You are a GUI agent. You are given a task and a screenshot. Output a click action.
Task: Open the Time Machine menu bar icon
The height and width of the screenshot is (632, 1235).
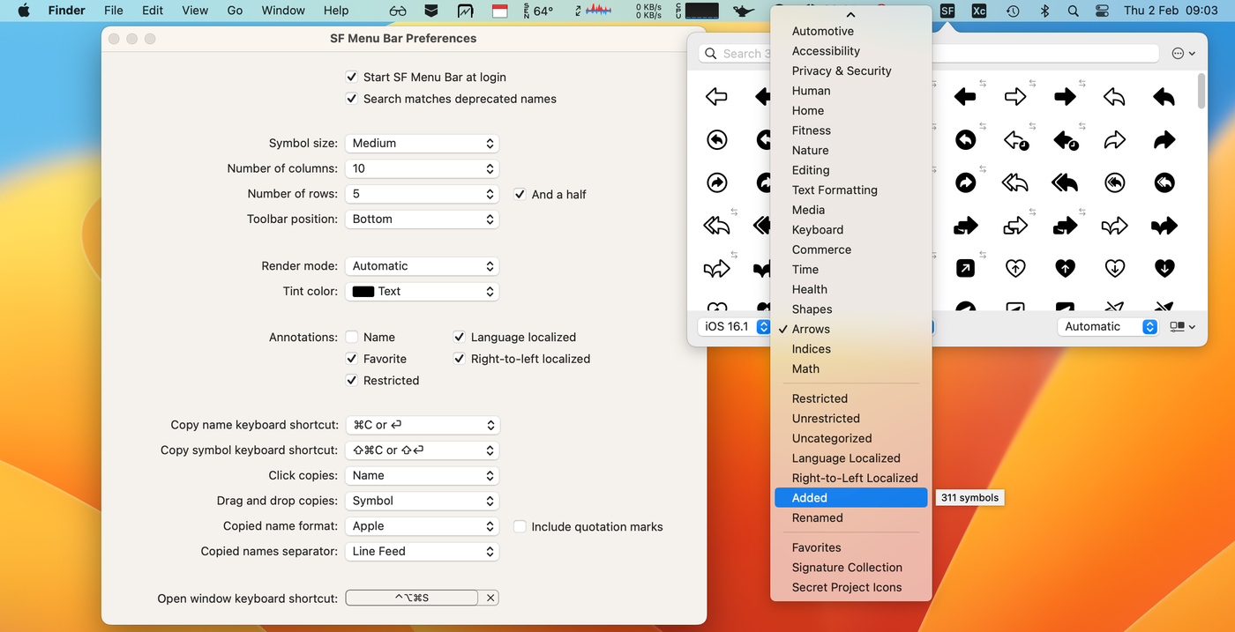coord(1013,11)
